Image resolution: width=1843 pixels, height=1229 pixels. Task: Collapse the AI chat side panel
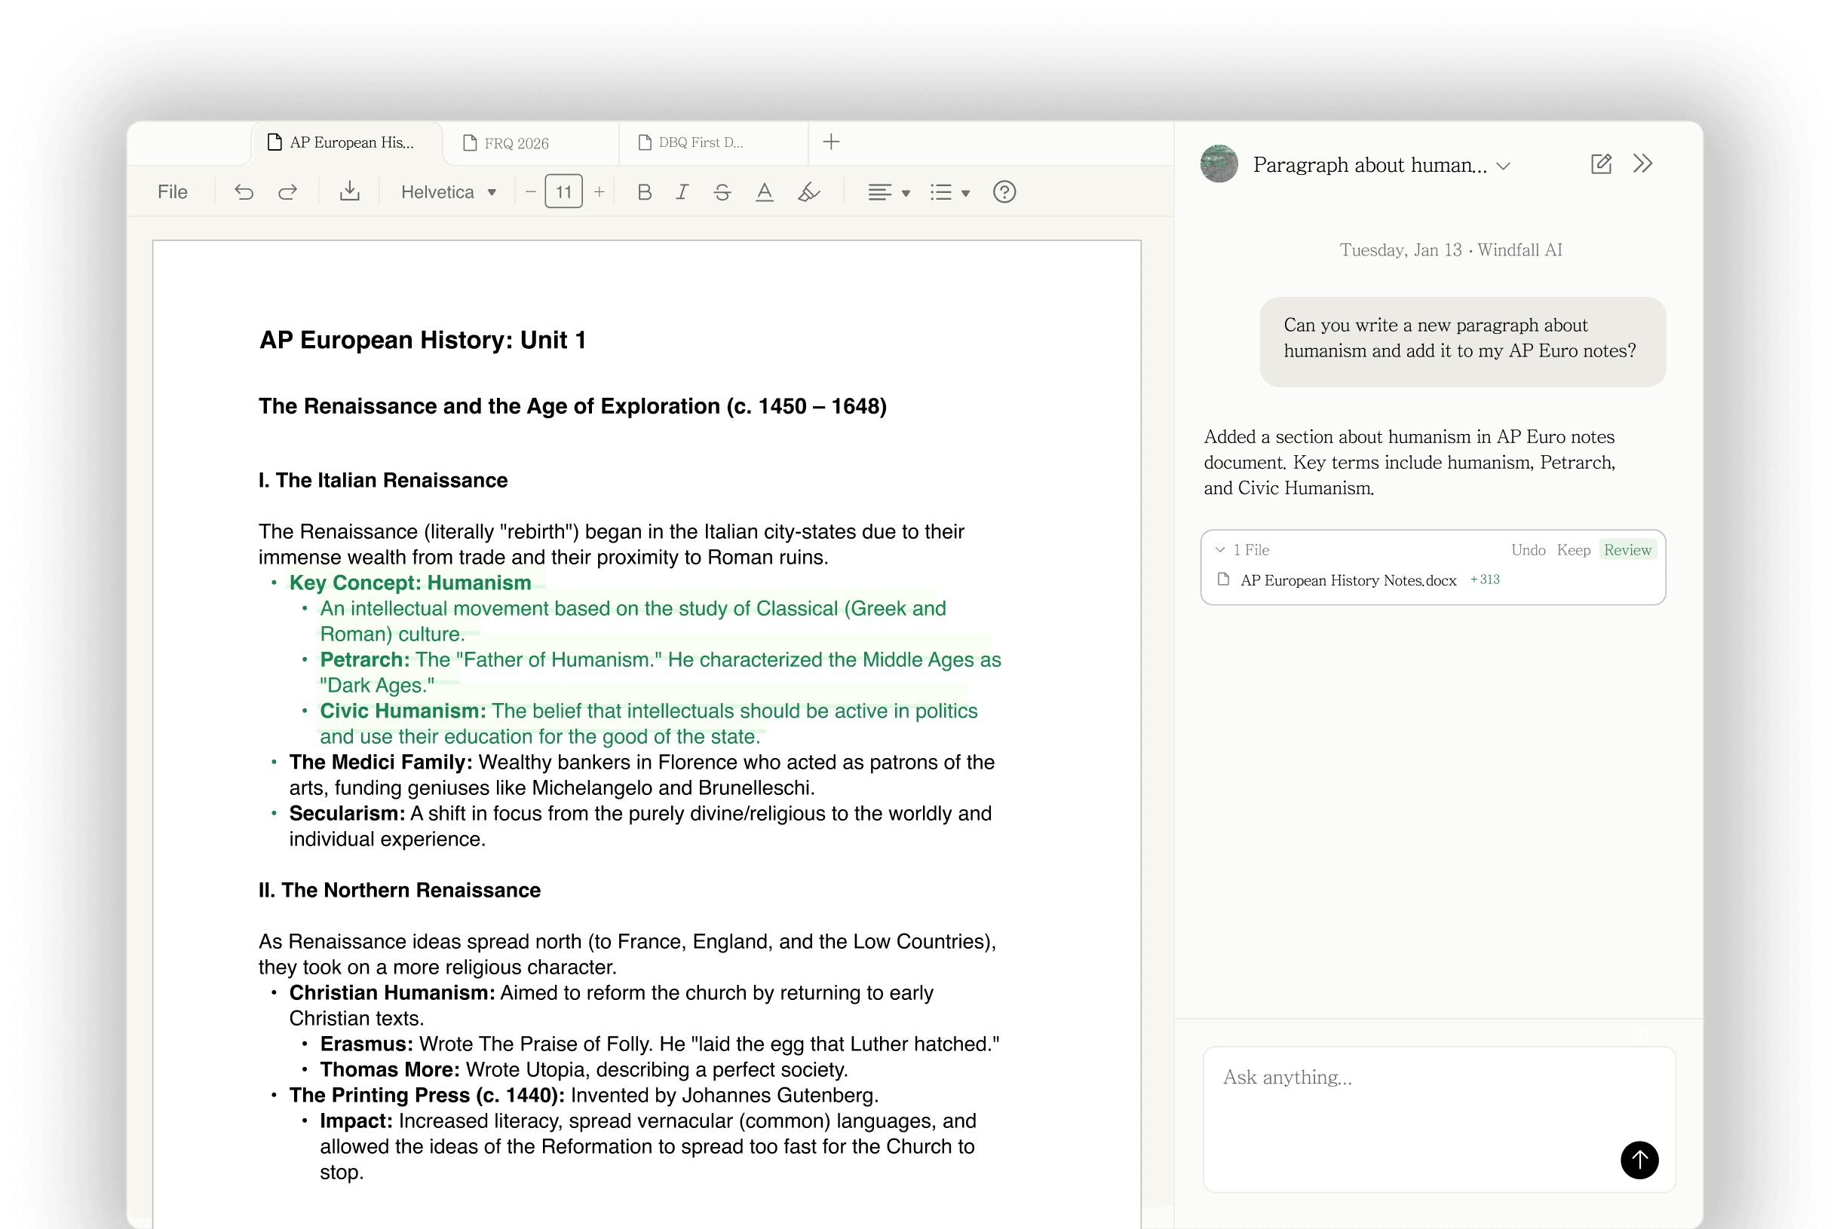click(x=1642, y=164)
